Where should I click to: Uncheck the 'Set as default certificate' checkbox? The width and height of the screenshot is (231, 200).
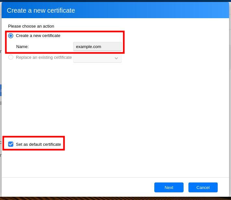click(11, 144)
